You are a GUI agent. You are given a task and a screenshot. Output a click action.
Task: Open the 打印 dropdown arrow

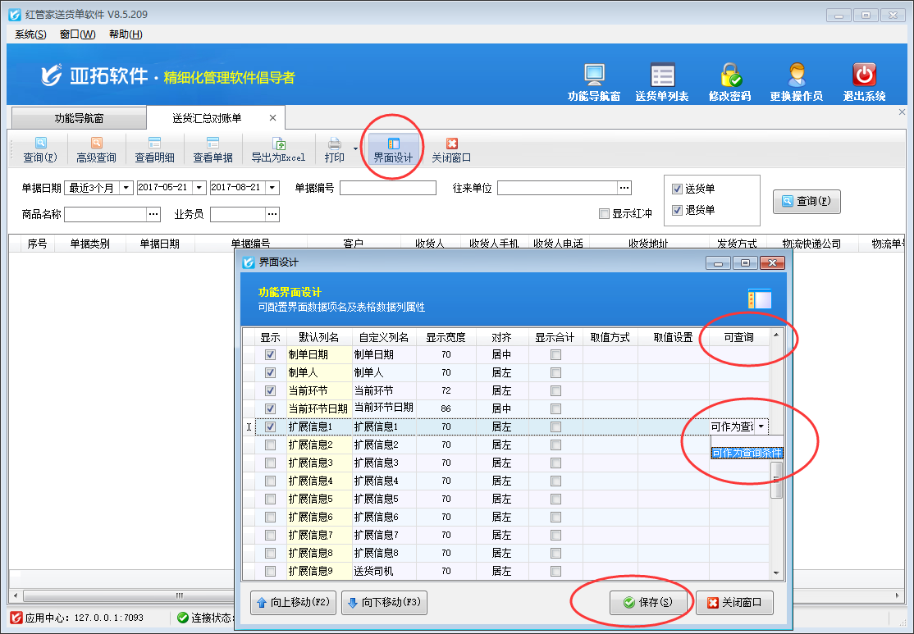click(x=355, y=149)
